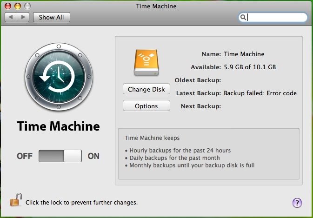Open help with the question mark button
This screenshot has height=218, width=313.
point(297,203)
